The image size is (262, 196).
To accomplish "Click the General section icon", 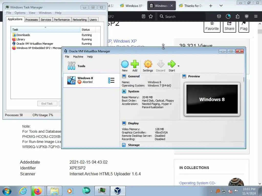I will coord(124,76).
